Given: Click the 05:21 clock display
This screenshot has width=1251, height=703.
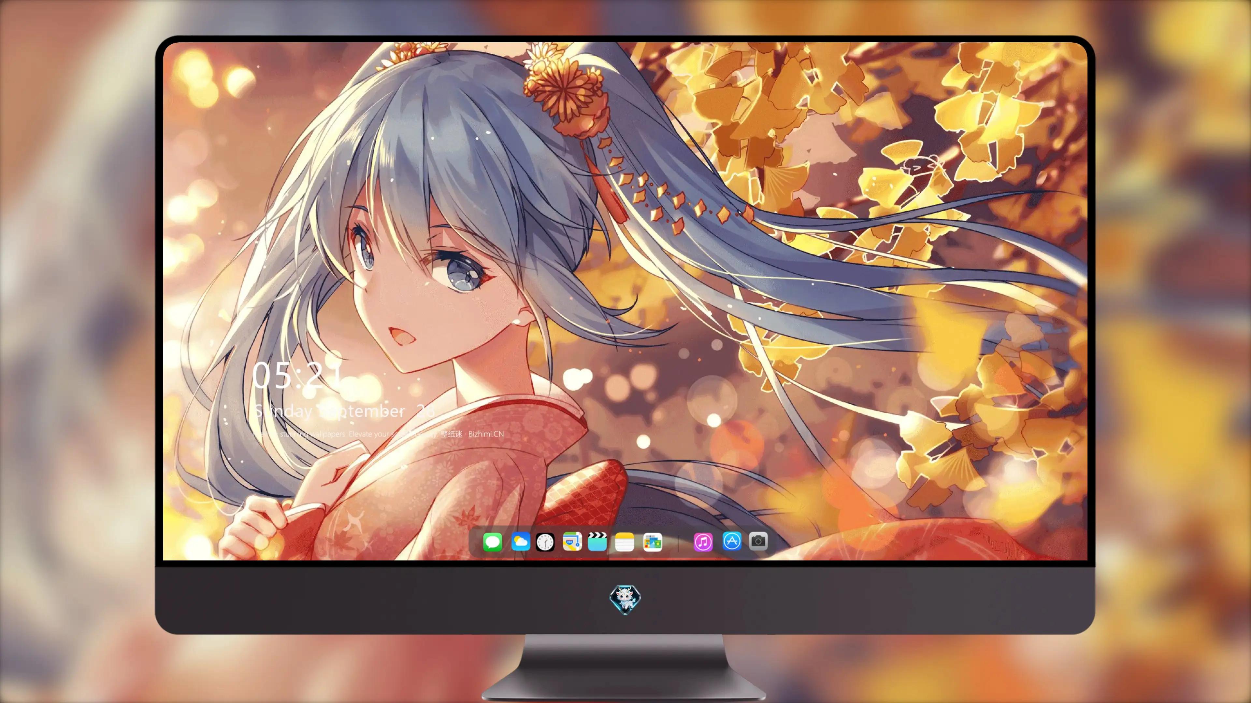Looking at the screenshot, I should [297, 375].
